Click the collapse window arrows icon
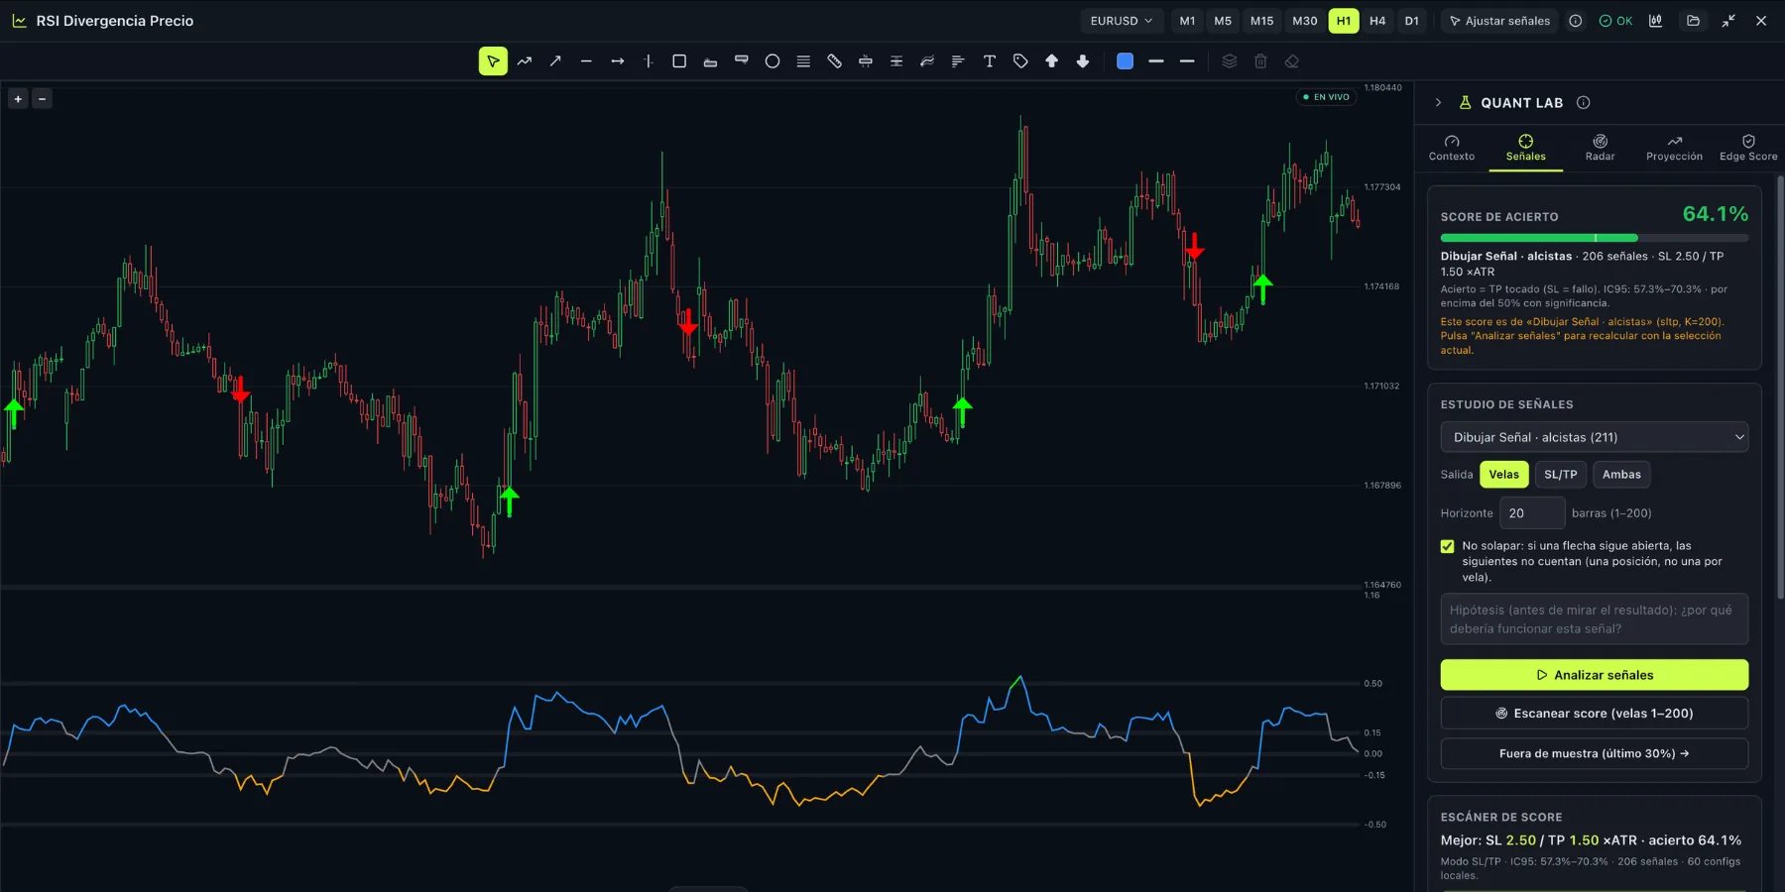This screenshot has height=892, width=1785. (x=1728, y=21)
